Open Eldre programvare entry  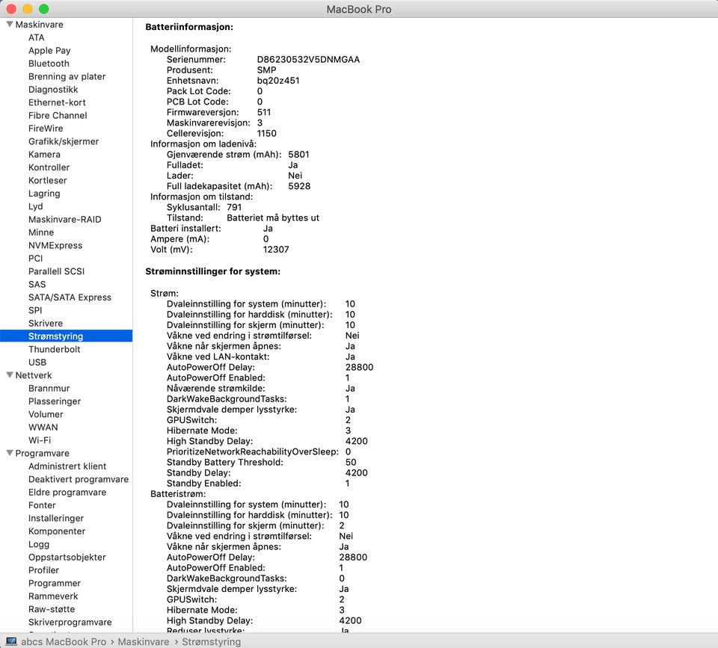pos(67,492)
